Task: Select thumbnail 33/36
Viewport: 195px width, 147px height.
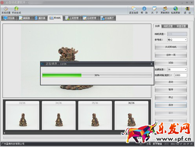Action: (x=22, y=115)
